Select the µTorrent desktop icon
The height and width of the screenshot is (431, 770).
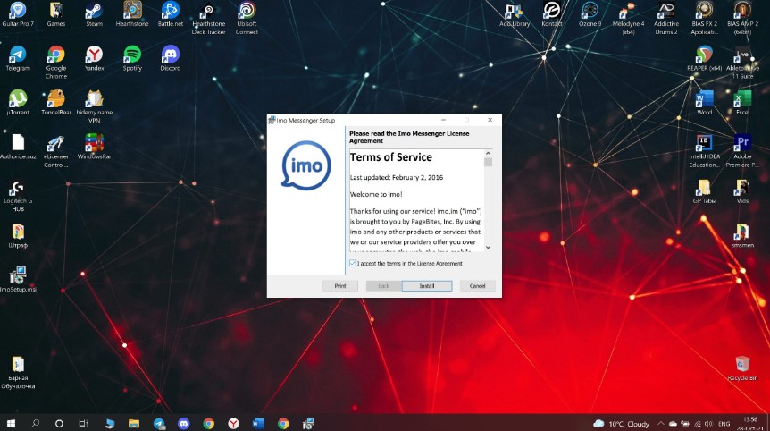(x=18, y=103)
